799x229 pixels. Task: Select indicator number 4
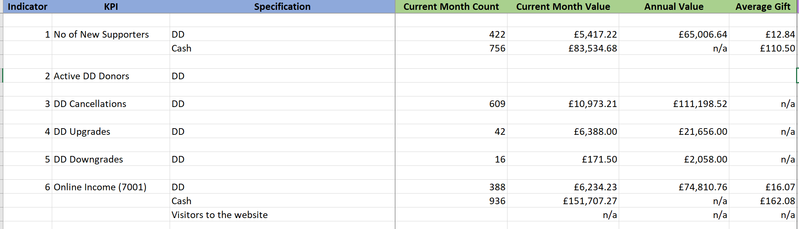coord(27,131)
